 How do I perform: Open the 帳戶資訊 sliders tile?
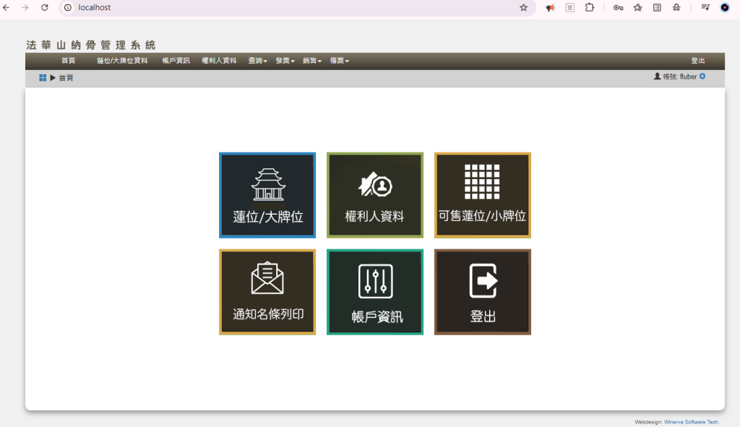click(x=374, y=292)
